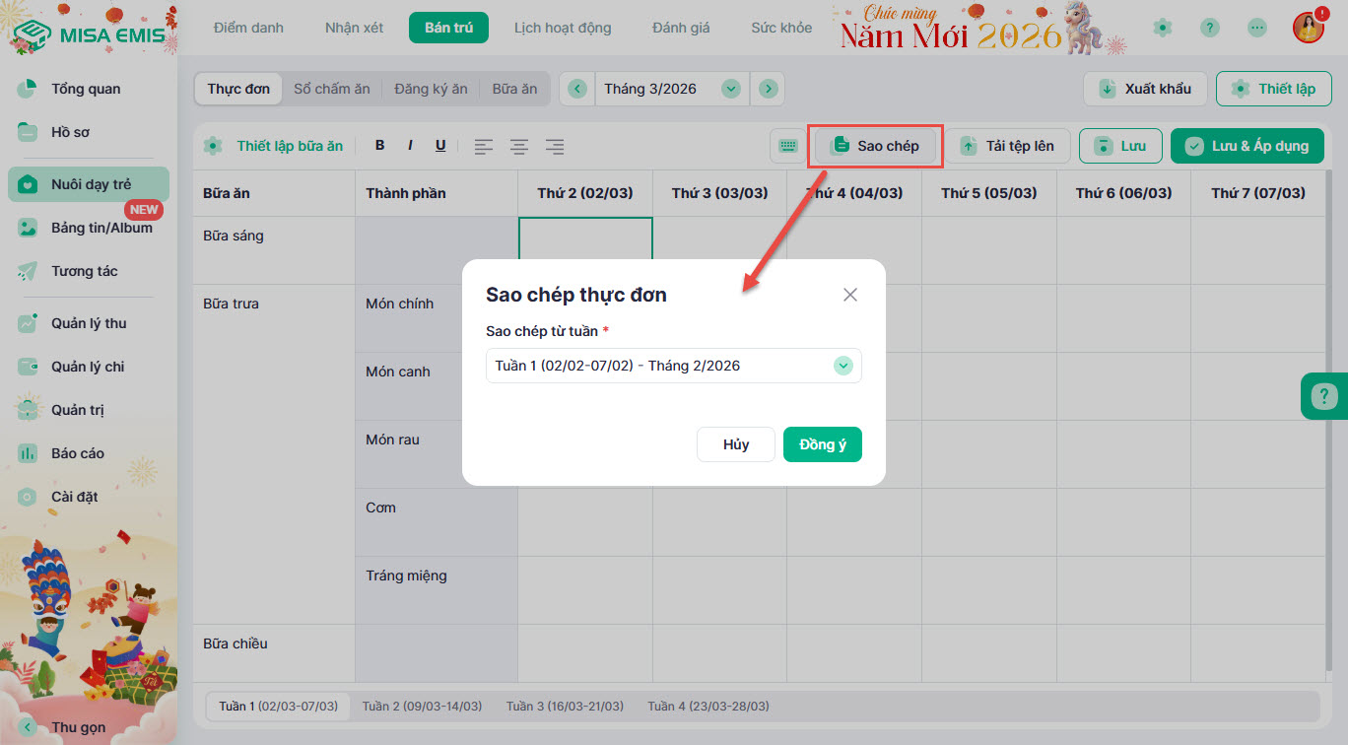Confirm copy with Đồng ý button

tap(822, 444)
